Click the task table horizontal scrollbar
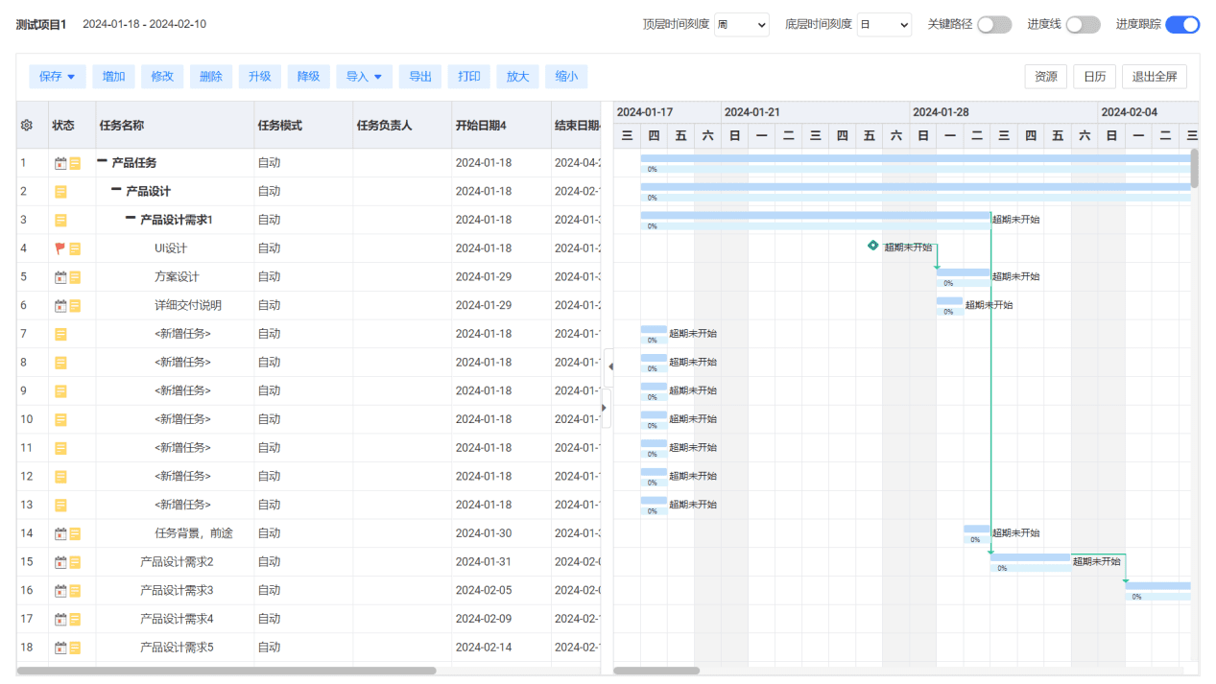The width and height of the screenshot is (1216, 684). 227,671
